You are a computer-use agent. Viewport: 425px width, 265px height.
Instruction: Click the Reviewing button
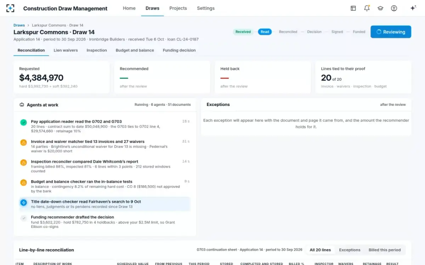pos(391,32)
